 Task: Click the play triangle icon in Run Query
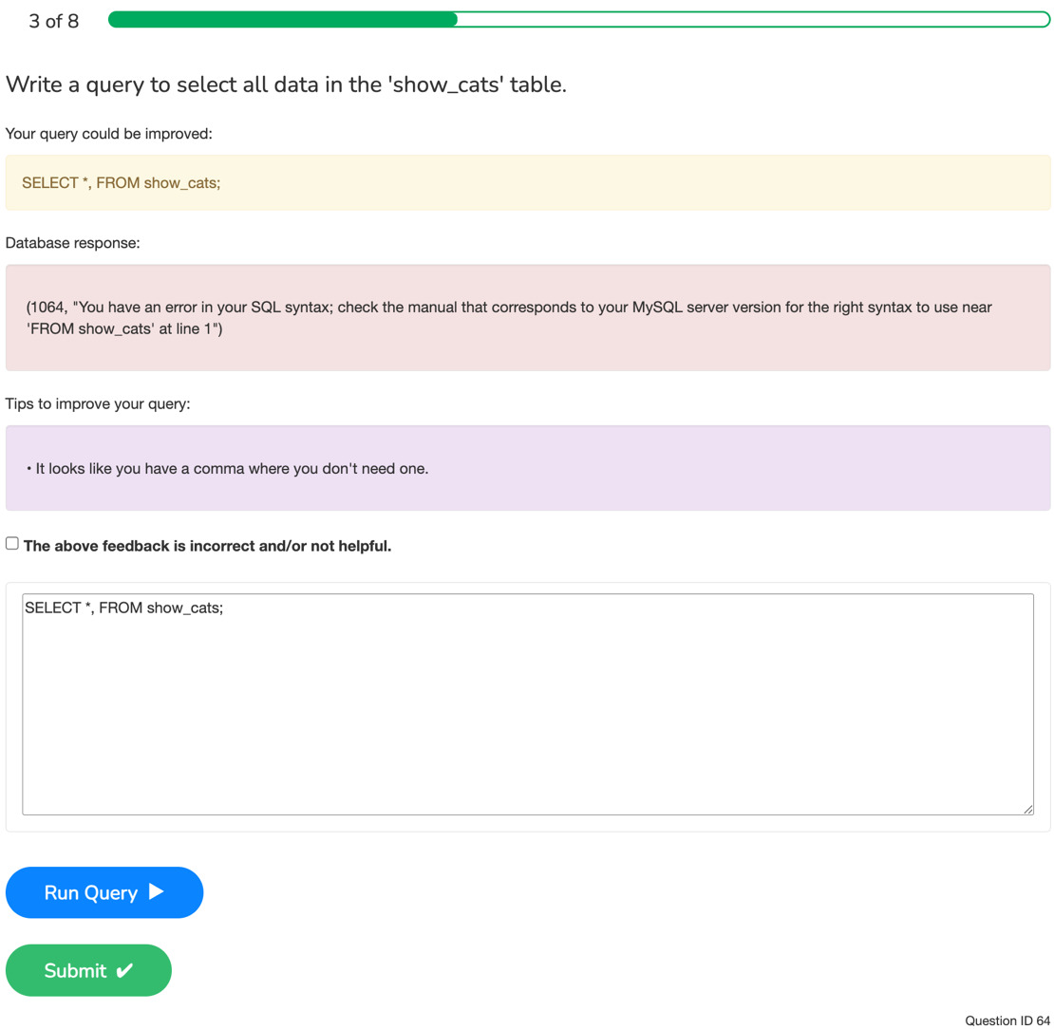pyautogui.click(x=156, y=891)
